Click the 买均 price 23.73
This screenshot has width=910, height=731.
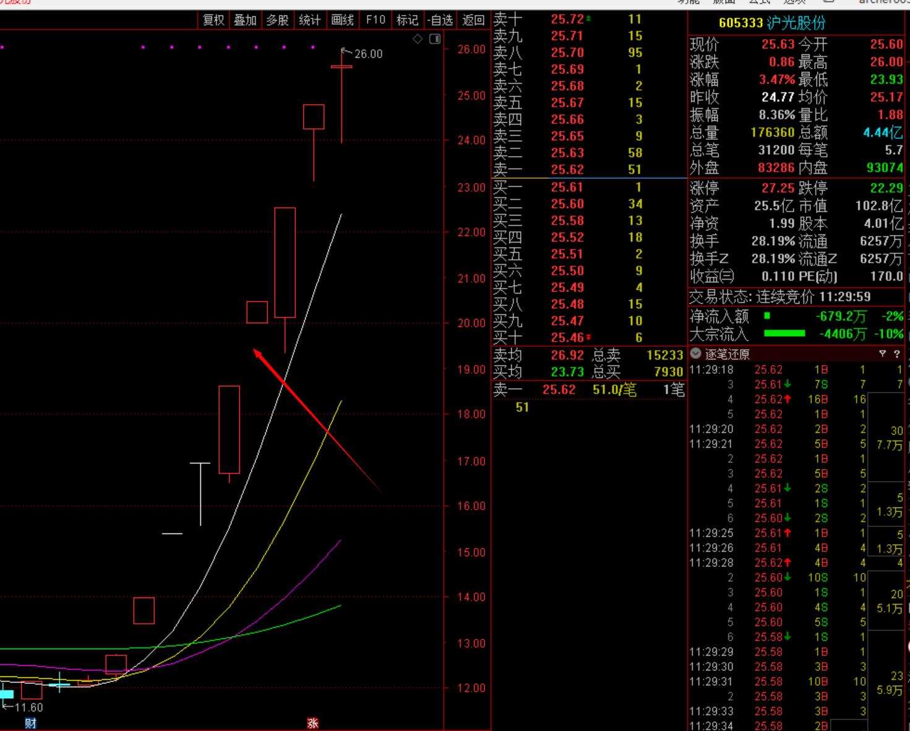pyautogui.click(x=567, y=372)
